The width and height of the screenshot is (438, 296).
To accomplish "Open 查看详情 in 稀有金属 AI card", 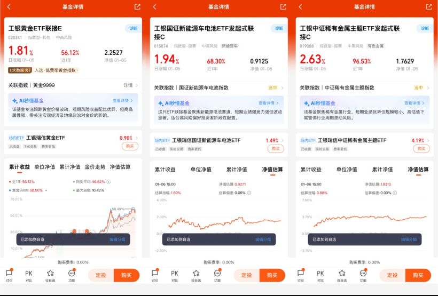I will [x=414, y=103].
